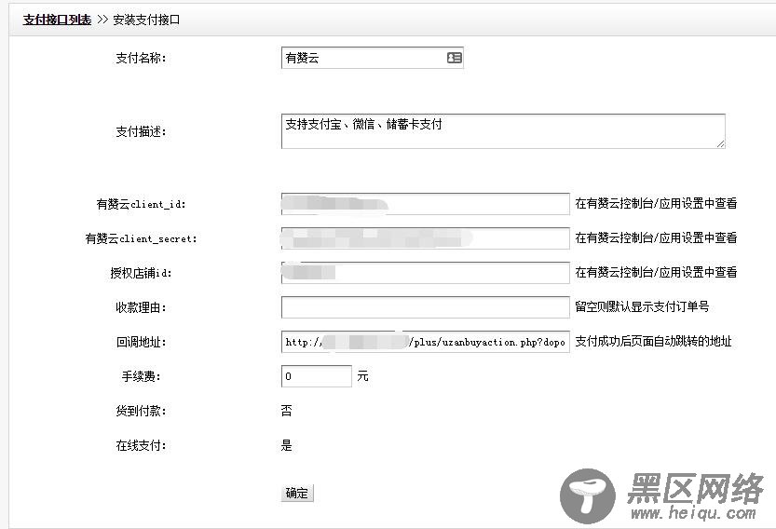The height and width of the screenshot is (529, 776).
Task: Click the 回调地址 URL input field
Action: point(425,342)
